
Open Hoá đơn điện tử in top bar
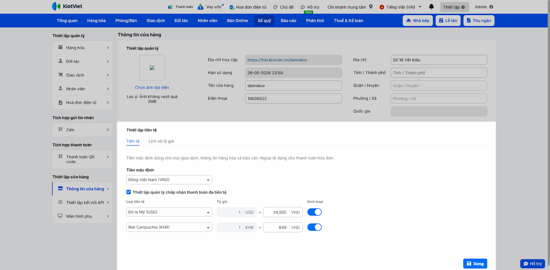[248, 7]
